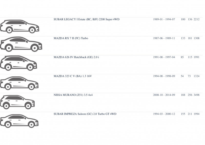Viewport: 205px width, 145px height.
Task: Click the date range 1989-01 - 1994-07
Action: click(x=164, y=19)
